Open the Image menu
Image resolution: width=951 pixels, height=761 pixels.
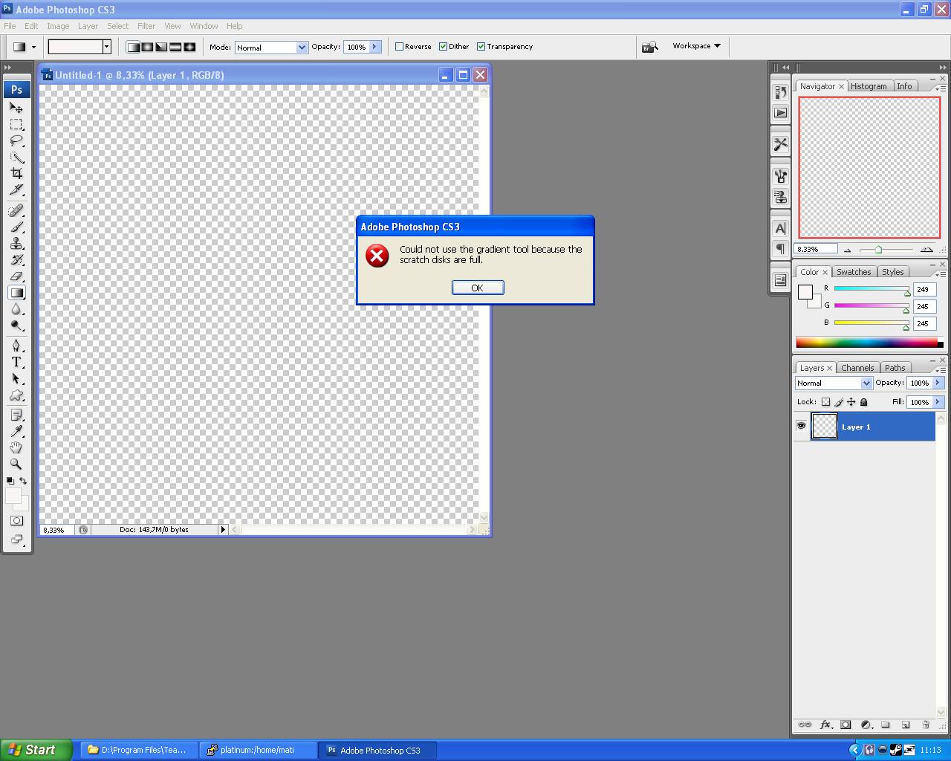(58, 26)
